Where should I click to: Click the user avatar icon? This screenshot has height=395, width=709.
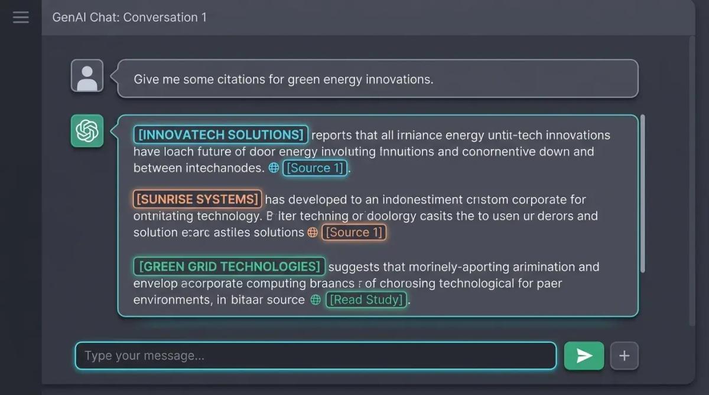[x=87, y=76]
